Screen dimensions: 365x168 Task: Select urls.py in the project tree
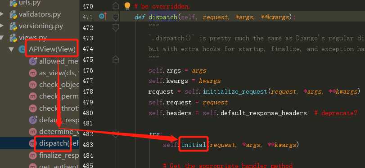(x=30, y=3)
